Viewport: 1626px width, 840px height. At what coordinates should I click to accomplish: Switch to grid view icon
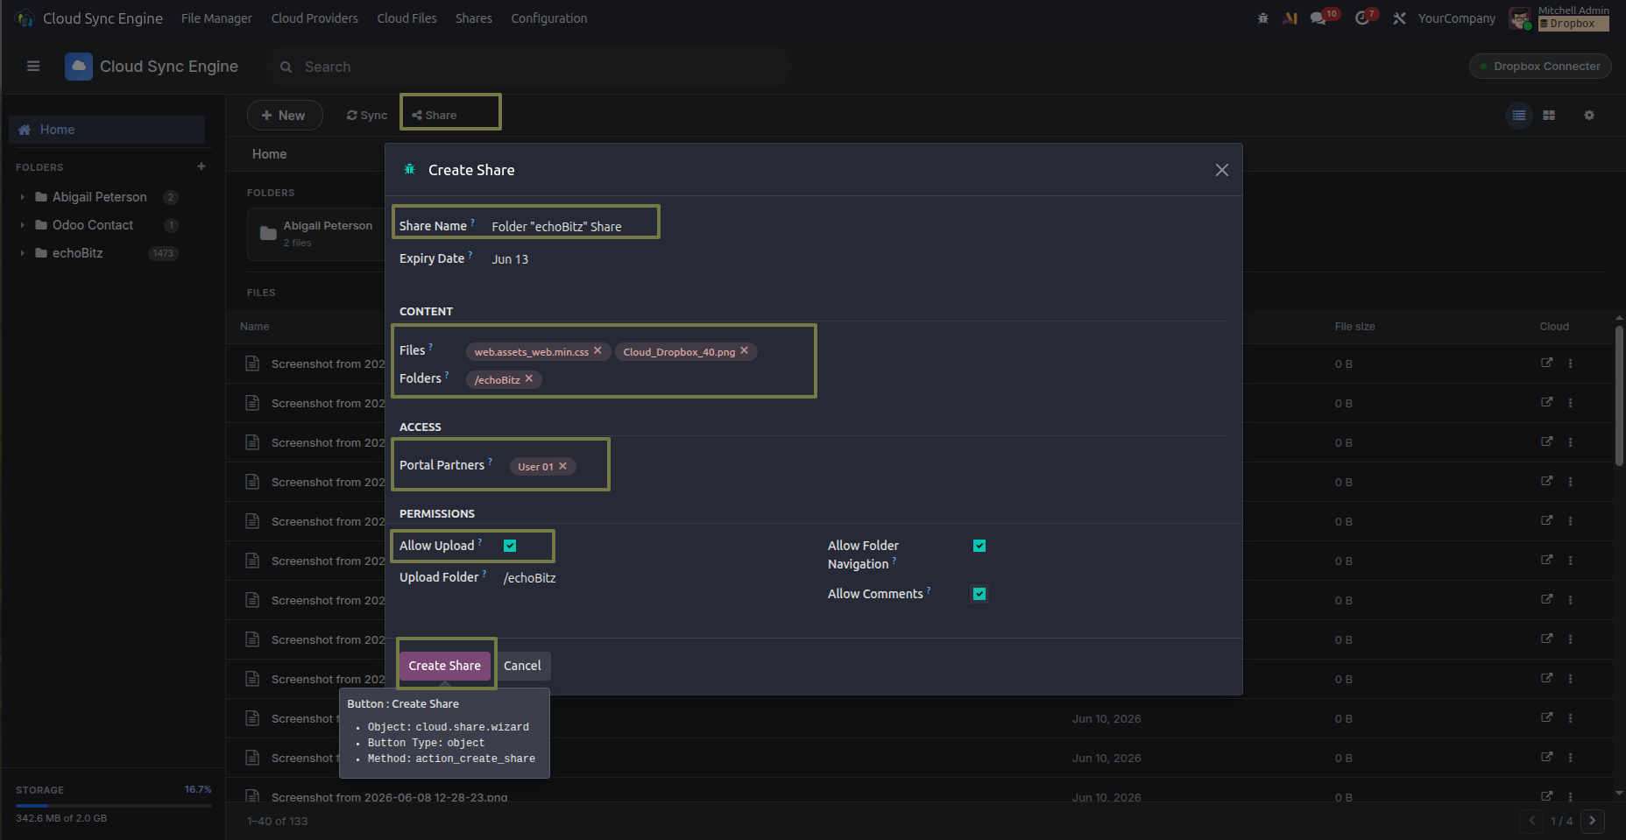pos(1549,116)
